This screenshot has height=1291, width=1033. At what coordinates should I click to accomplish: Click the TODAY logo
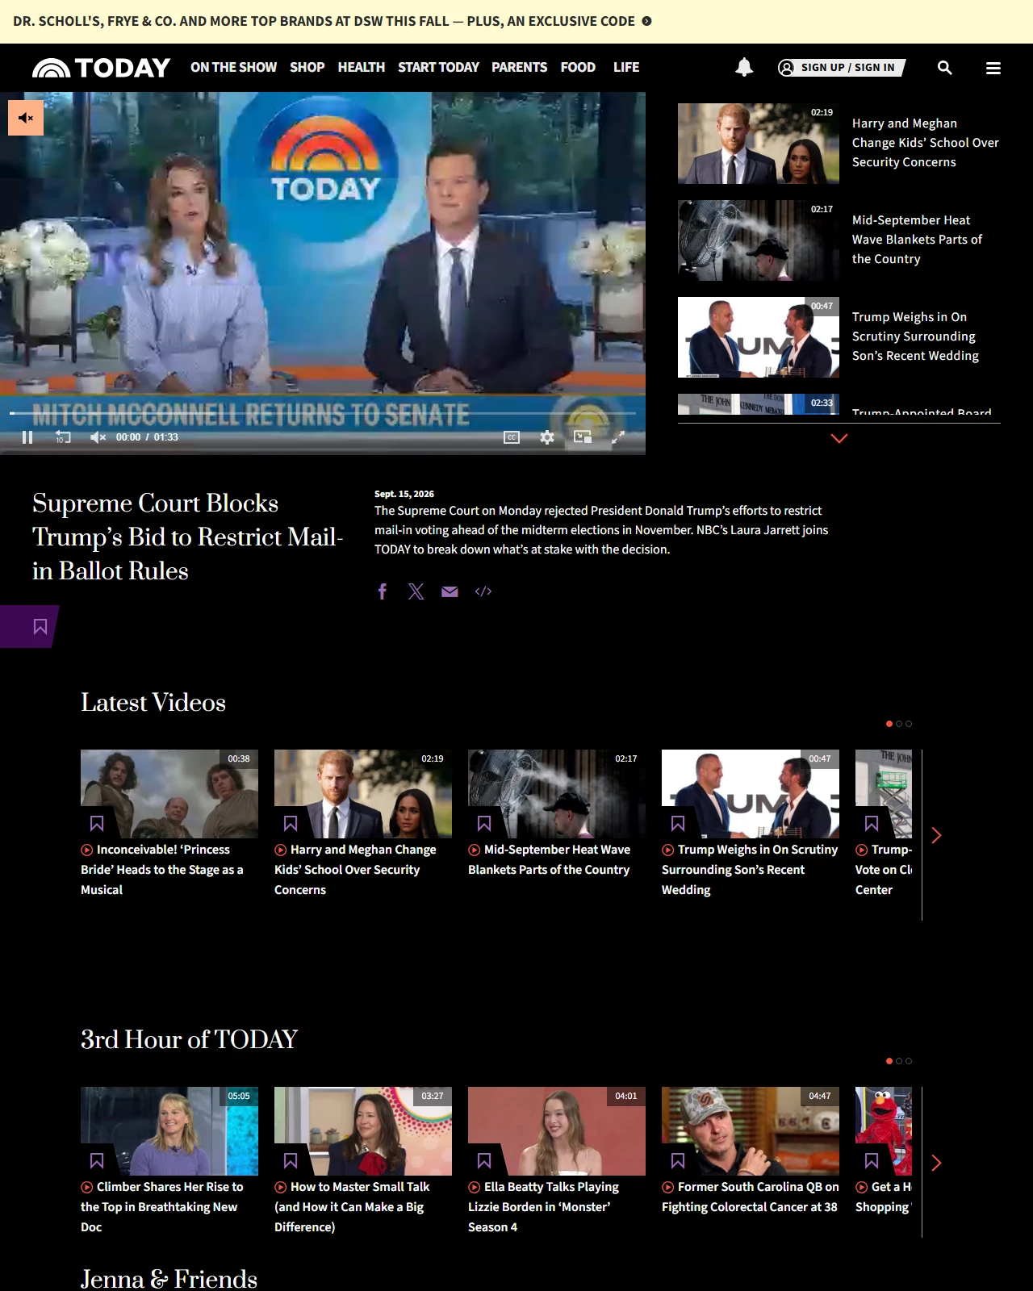101,68
